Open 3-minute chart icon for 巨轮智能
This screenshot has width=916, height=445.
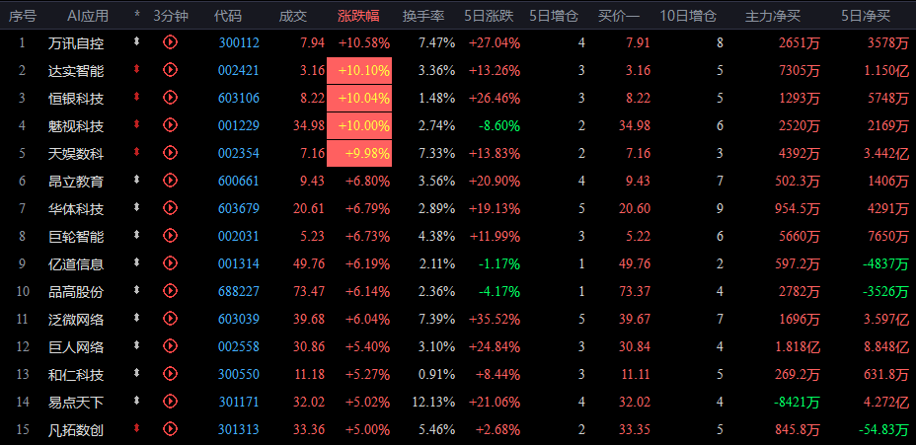[x=170, y=236]
